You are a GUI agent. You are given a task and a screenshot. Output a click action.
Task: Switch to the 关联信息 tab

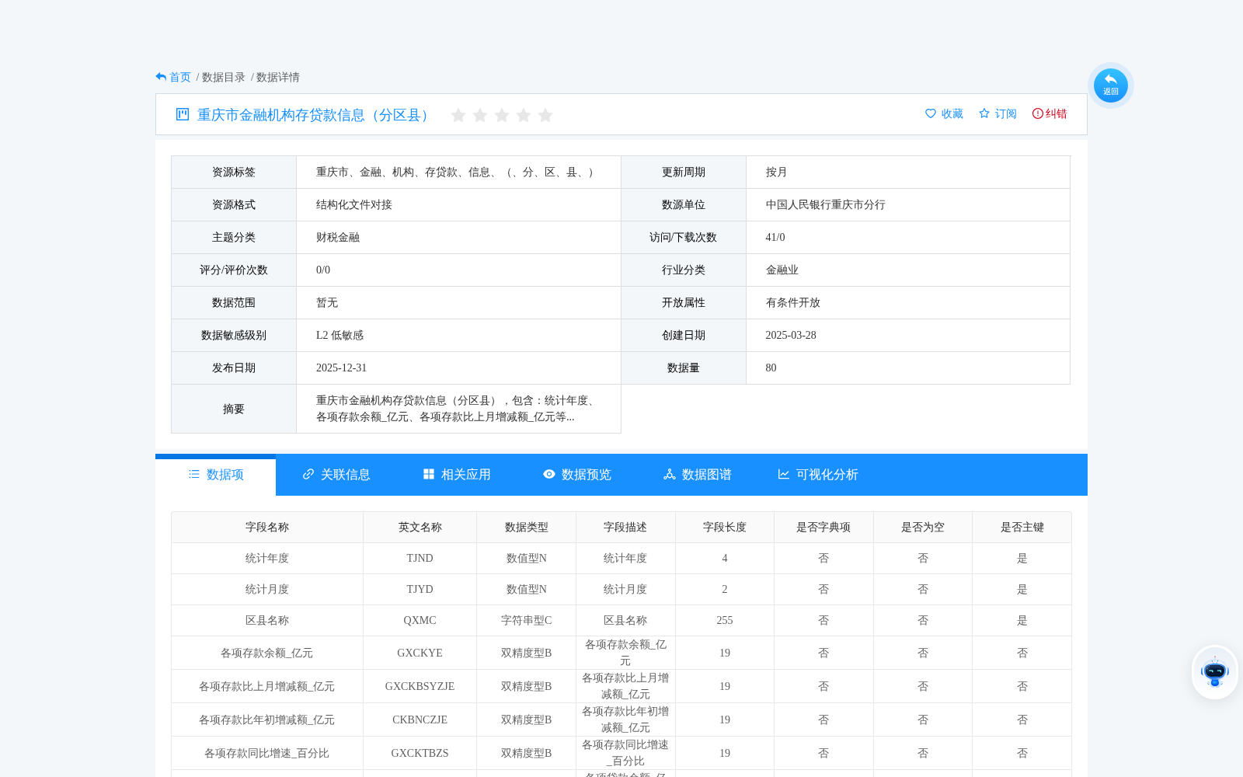tap(336, 475)
